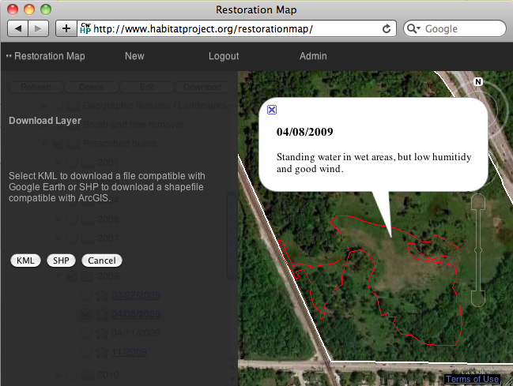Open the Admin menu
Image resolution: width=513 pixels, height=386 pixels.
313,56
